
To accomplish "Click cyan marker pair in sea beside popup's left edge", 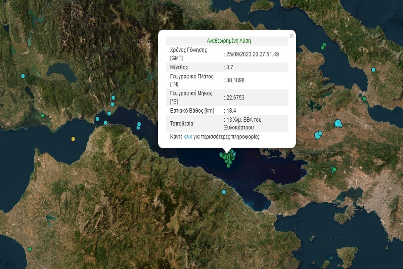I will [x=138, y=125].
